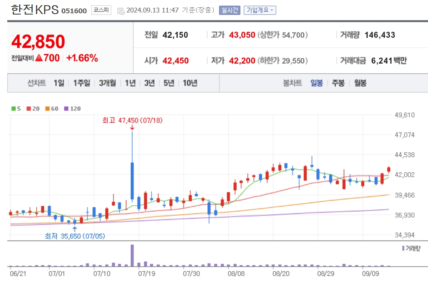Open the 기업개요 dropdown

pos(260,10)
